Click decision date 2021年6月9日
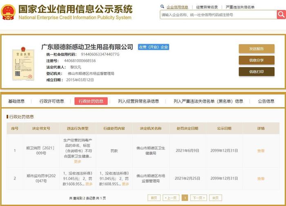The width and height of the screenshot is (286, 206). tap(187, 150)
